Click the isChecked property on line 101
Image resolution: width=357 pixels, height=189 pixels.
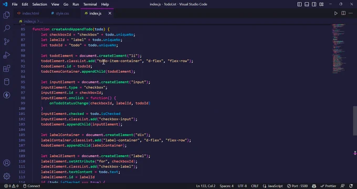[111, 114]
